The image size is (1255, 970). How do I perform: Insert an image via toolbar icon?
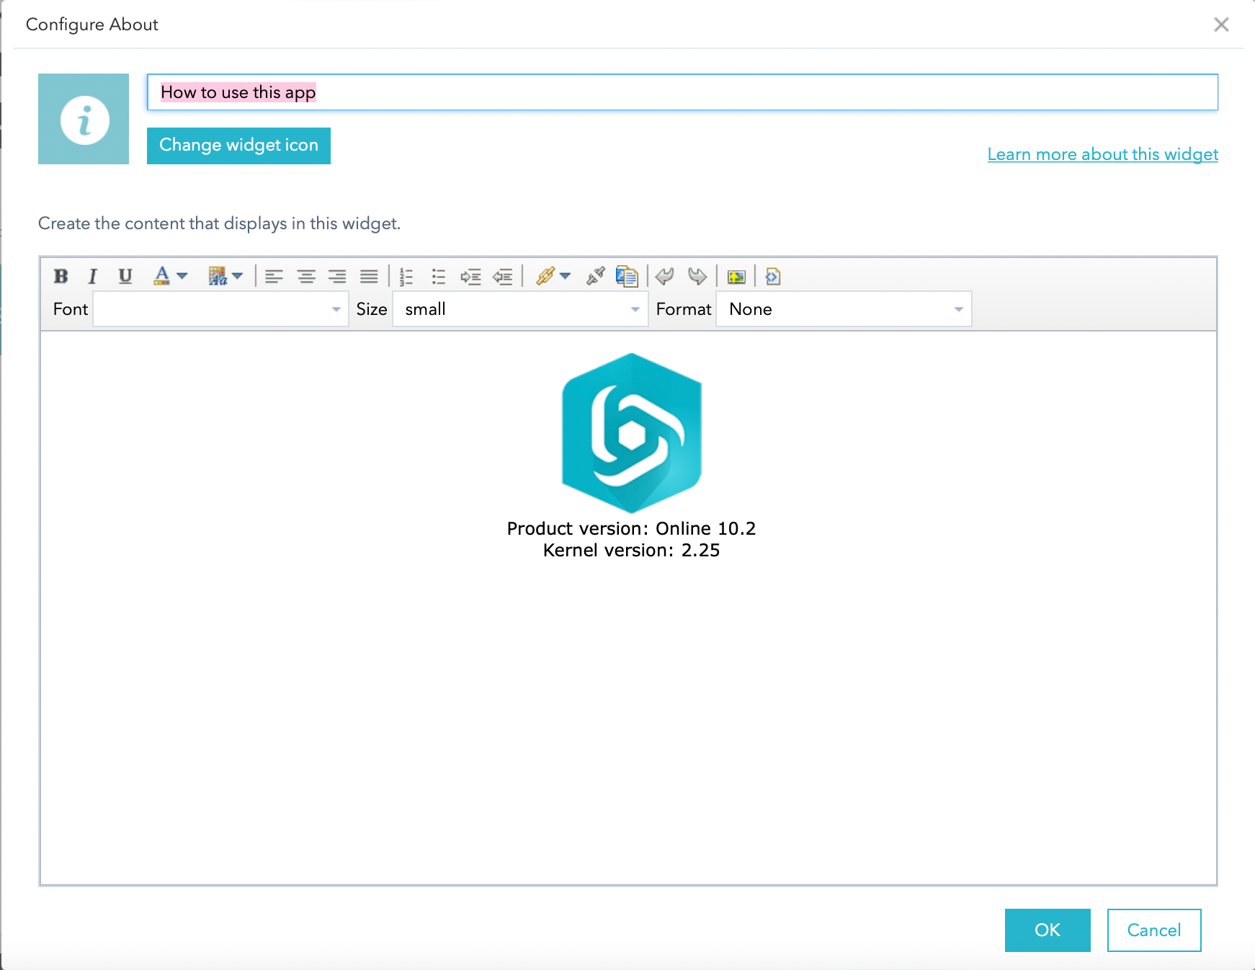(736, 277)
